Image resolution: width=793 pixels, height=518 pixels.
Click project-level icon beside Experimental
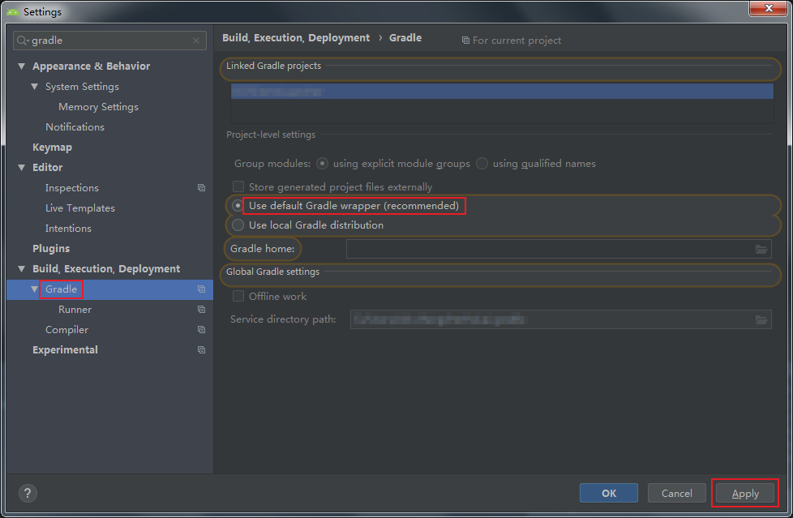201,349
